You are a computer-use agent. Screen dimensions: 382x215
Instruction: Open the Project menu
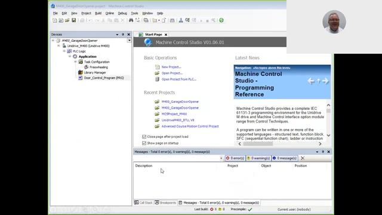pos(86,13)
